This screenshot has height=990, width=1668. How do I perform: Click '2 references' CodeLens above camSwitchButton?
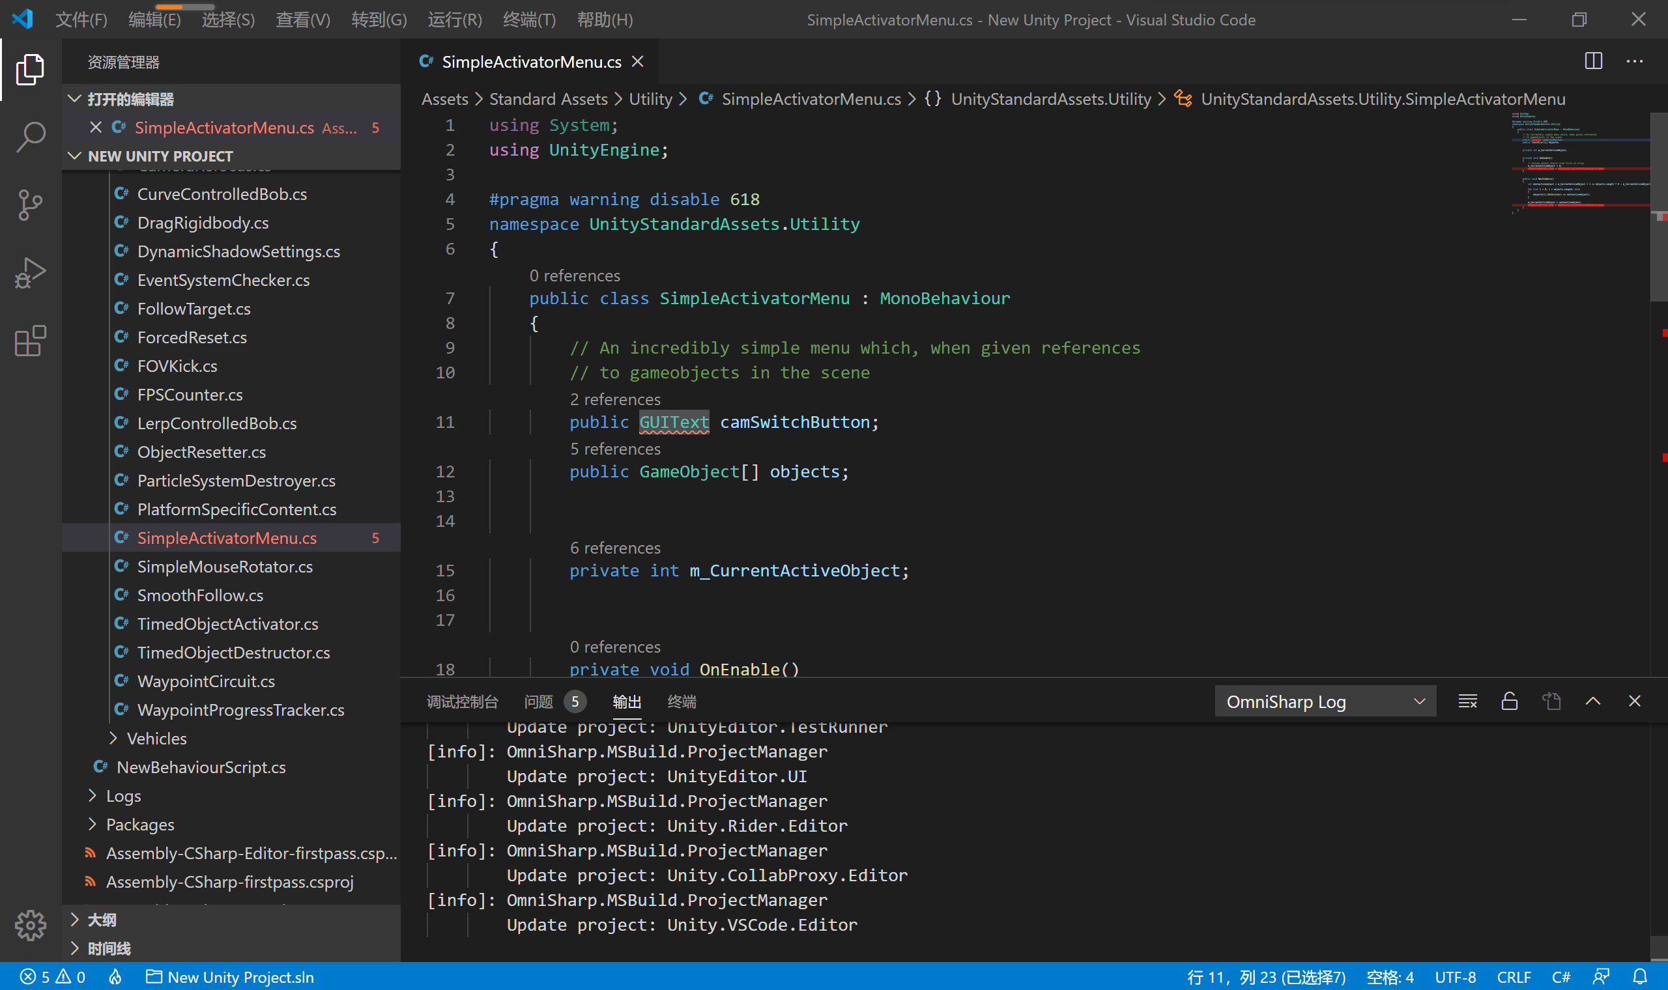[x=614, y=399]
